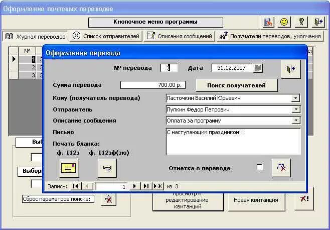Click the delete record icon near checkbox
Viewport: 330px width, 230px height.
(281, 168)
